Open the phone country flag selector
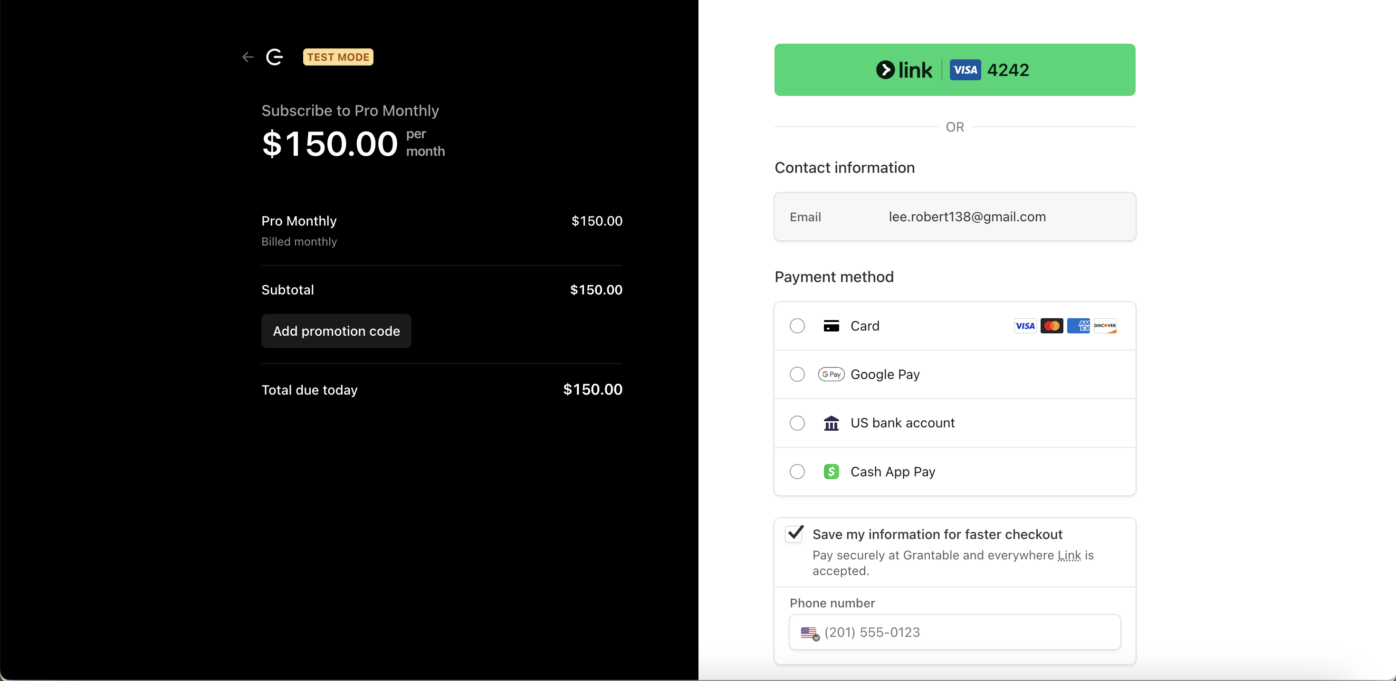This screenshot has width=1396, height=681. tap(809, 633)
